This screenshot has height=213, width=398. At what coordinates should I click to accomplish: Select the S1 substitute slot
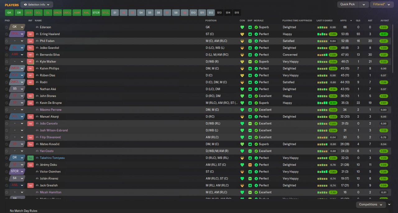point(115,13)
